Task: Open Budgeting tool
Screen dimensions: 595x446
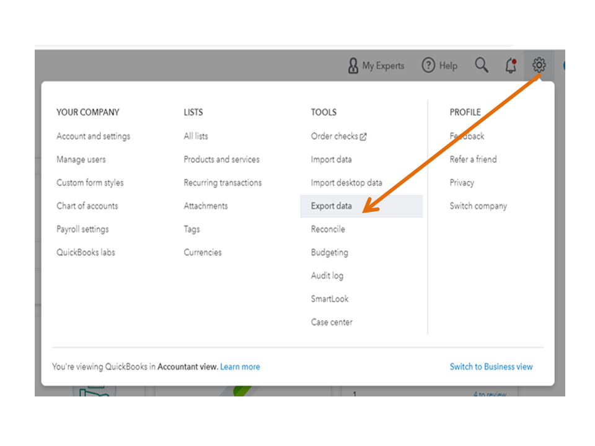Action: pos(329,252)
